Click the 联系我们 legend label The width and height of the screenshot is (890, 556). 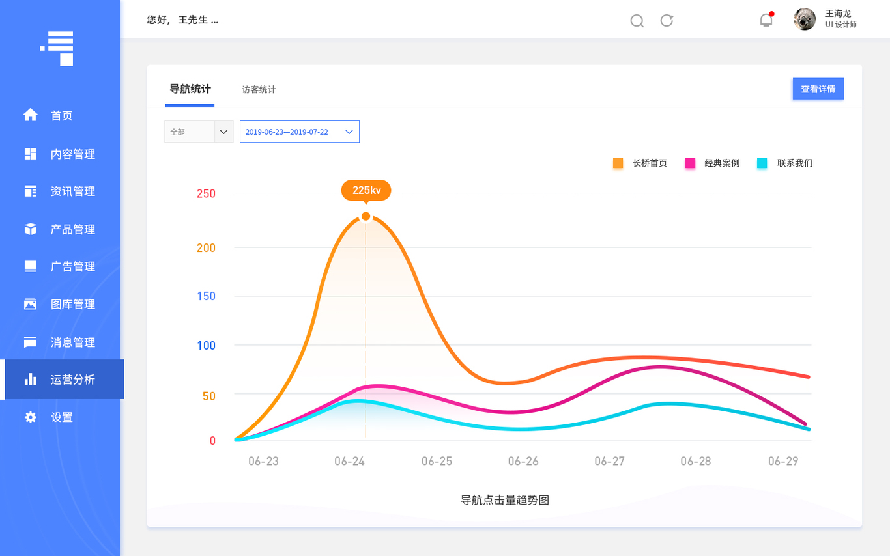point(795,163)
